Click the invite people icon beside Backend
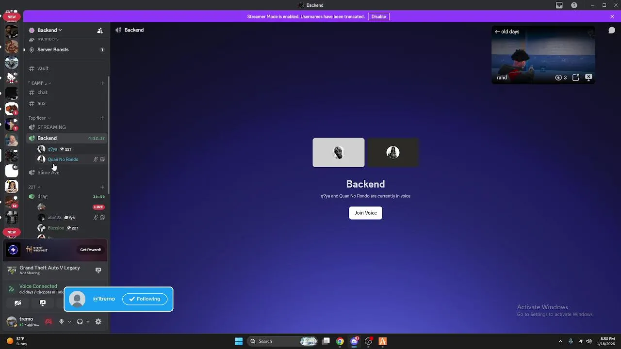Viewport: 621px width, 349px height. coord(100,30)
